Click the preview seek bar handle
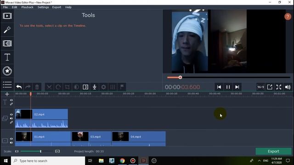294x165 pixels. coord(180,77)
